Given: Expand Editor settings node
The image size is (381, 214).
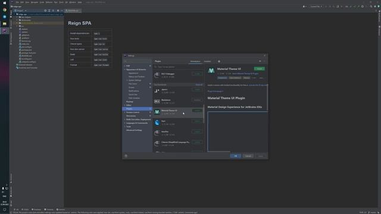Looking at the screenshot, I should pos(125,105).
